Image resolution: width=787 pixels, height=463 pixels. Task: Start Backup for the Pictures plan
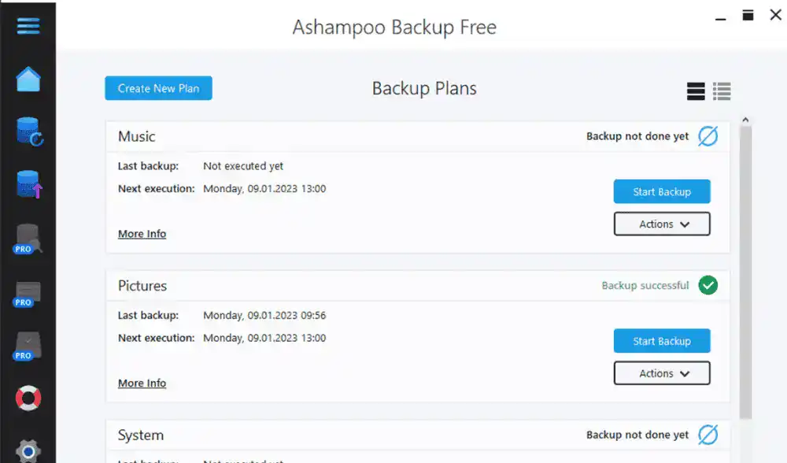tap(662, 341)
